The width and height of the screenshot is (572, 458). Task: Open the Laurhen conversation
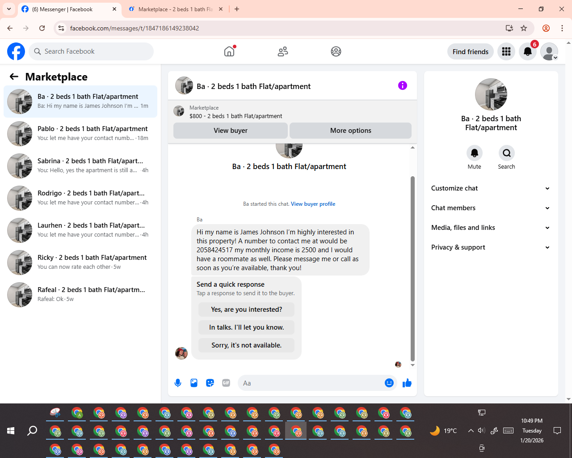[x=80, y=230]
